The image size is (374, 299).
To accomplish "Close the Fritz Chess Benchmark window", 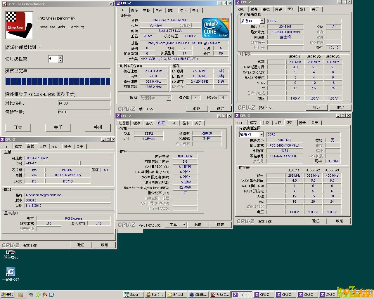I will [x=111, y=4].
